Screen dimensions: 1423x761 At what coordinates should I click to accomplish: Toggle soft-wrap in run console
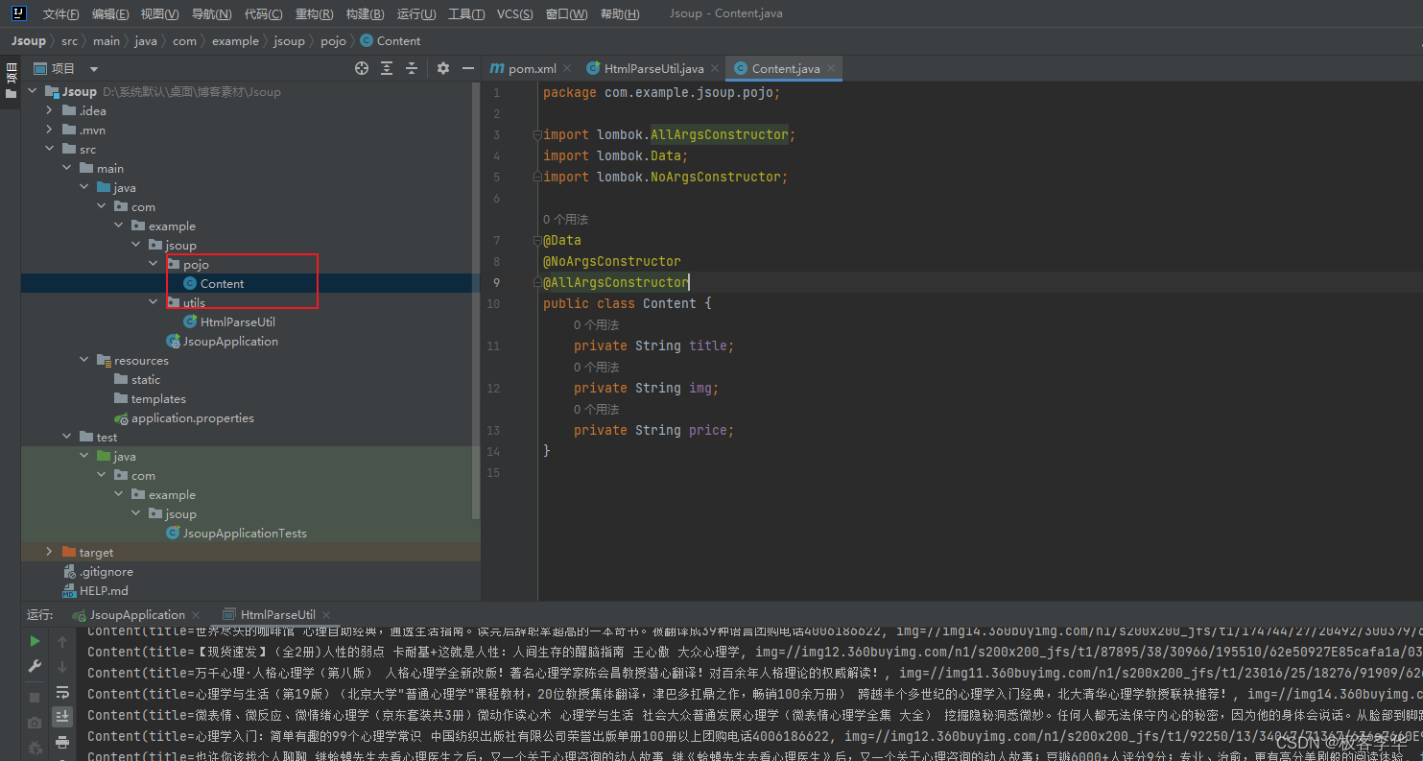coord(62,691)
